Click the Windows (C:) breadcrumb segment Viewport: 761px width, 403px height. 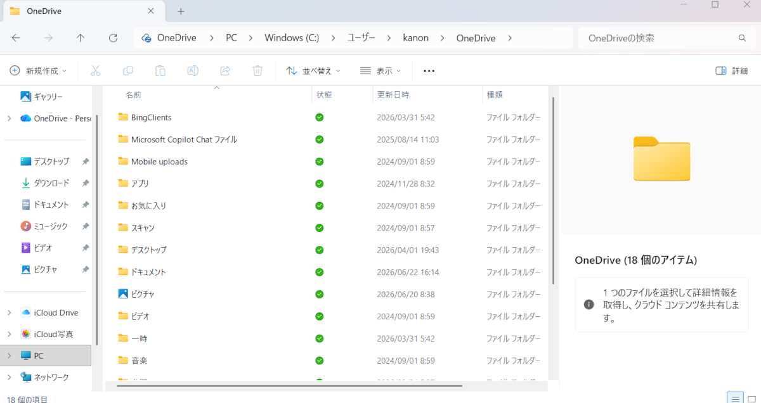(292, 38)
